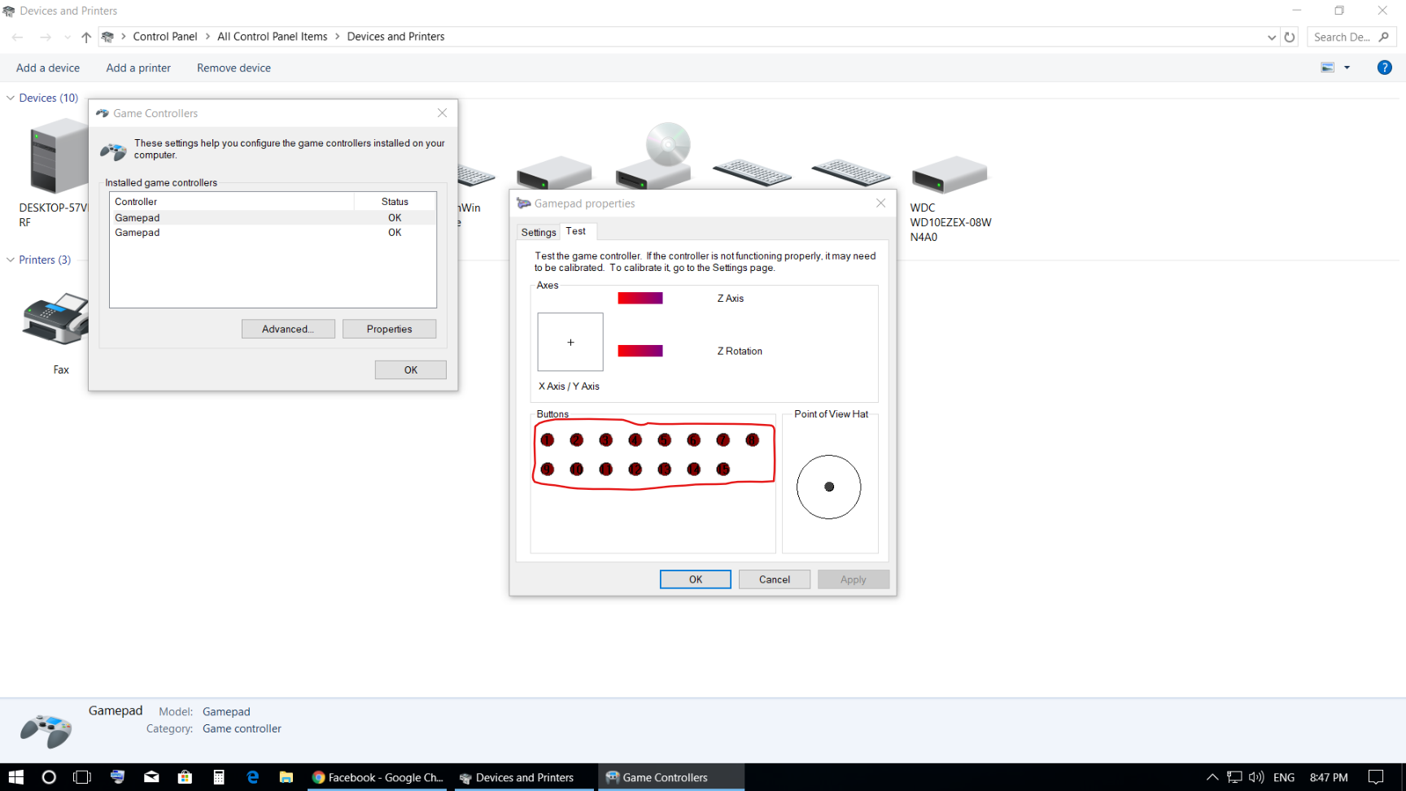Select the second Gamepad in controller list
1406x791 pixels.
(x=138, y=233)
